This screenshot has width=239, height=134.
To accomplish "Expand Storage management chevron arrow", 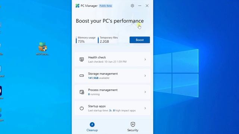I will tap(145, 76).
